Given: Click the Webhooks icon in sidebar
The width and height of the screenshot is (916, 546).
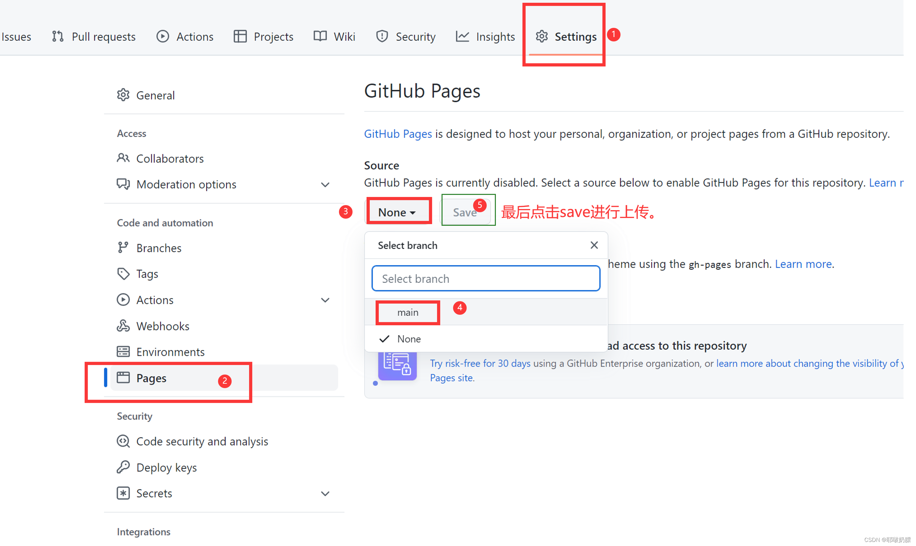Looking at the screenshot, I should [x=124, y=326].
